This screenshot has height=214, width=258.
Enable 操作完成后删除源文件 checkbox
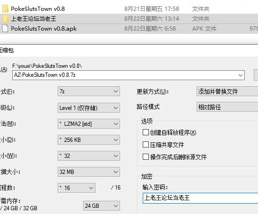(x=146, y=156)
